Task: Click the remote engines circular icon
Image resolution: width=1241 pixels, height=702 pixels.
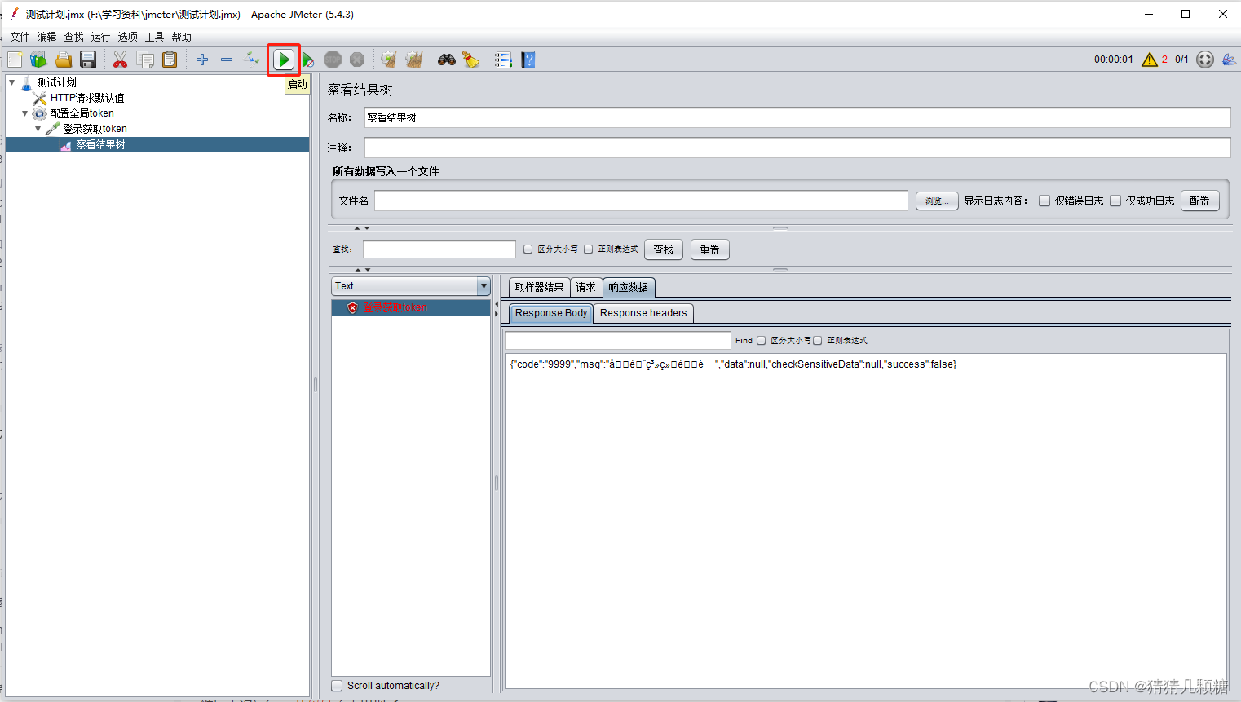Action: [x=1205, y=60]
